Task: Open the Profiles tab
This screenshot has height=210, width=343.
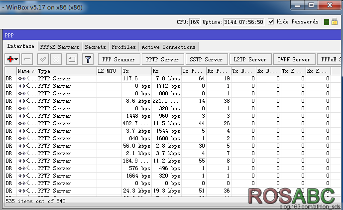Action: click(x=124, y=47)
